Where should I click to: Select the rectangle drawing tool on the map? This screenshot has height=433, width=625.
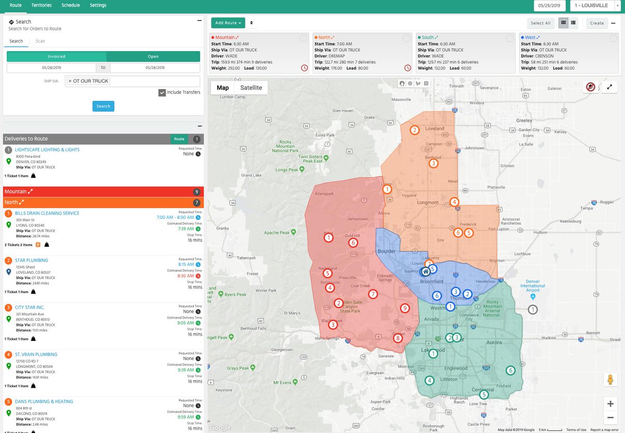426,83
